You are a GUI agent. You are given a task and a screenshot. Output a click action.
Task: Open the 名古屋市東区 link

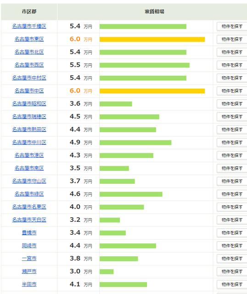[29, 39]
